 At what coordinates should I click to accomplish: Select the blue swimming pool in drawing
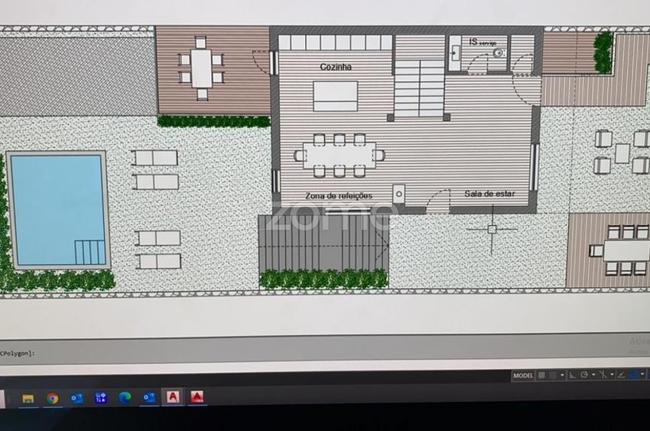point(57,209)
